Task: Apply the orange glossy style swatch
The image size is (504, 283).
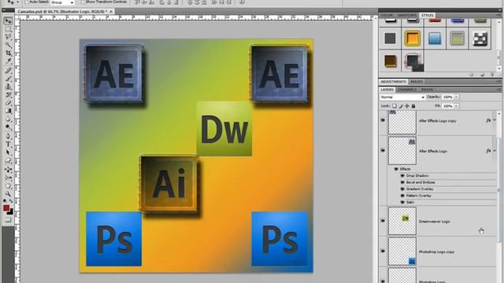Action: click(413, 39)
